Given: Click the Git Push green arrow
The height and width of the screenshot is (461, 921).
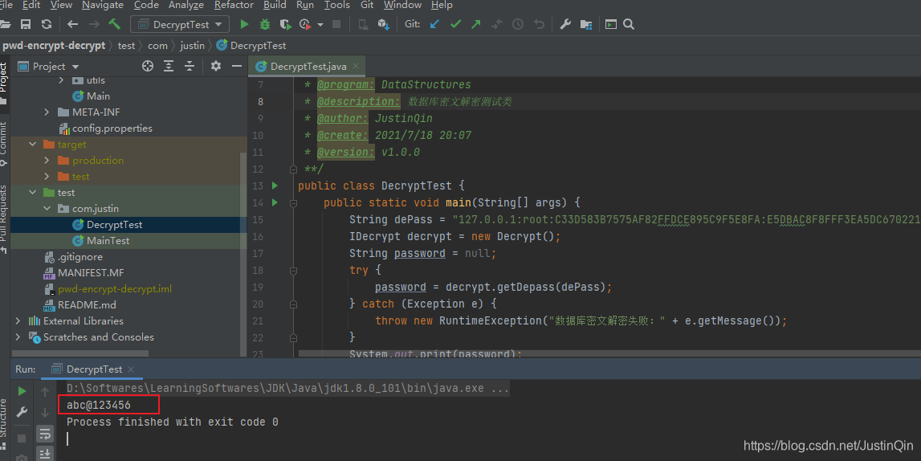Looking at the screenshot, I should [x=476, y=25].
